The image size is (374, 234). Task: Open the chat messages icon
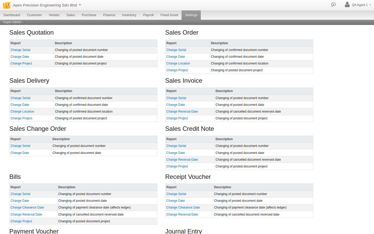(x=333, y=5)
